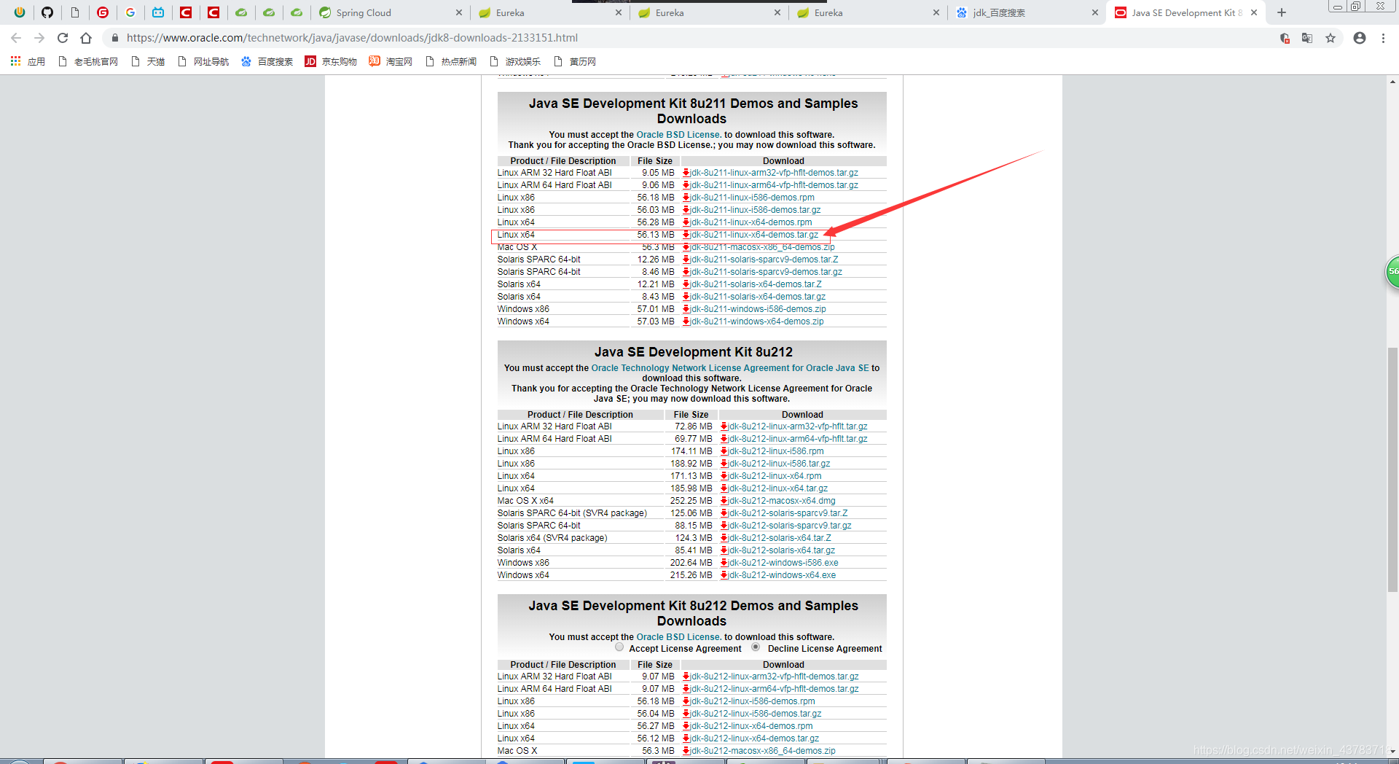This screenshot has width=1399, height=764.
Task: Download jdk-8u212-linux-arm64-vfp-hflt-demos.tar.gz
Action: click(775, 689)
